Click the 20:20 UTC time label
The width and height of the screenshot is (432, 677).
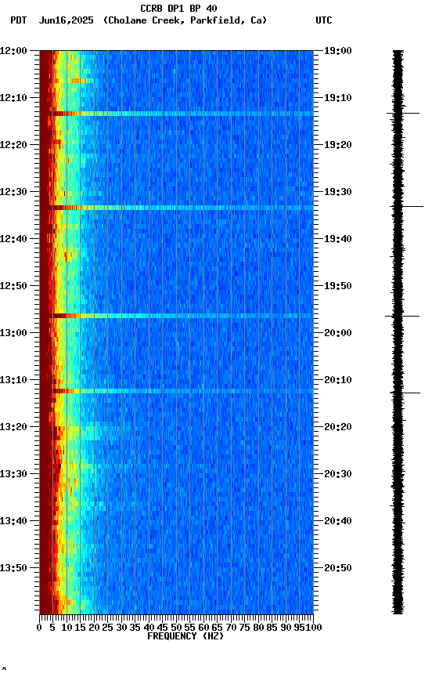(x=338, y=428)
